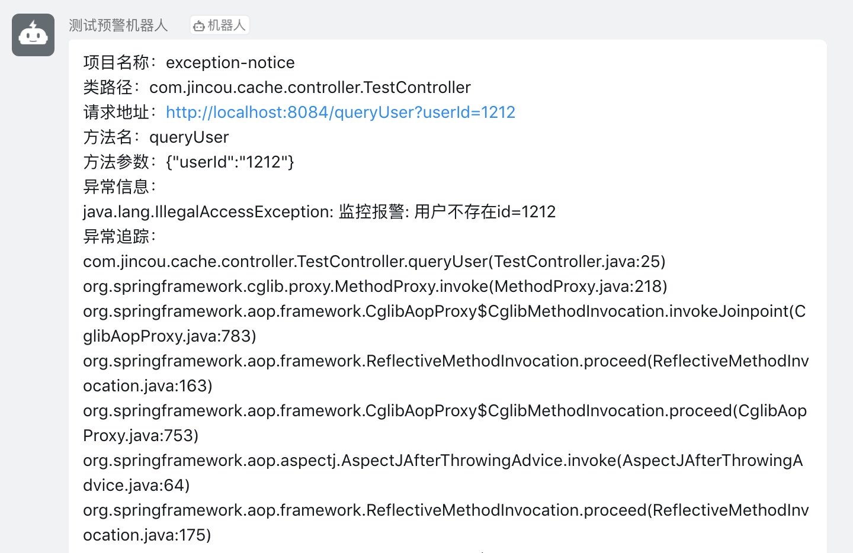853x553 pixels.
Task: Click the 方法名 queryUser line
Action: click(x=156, y=137)
